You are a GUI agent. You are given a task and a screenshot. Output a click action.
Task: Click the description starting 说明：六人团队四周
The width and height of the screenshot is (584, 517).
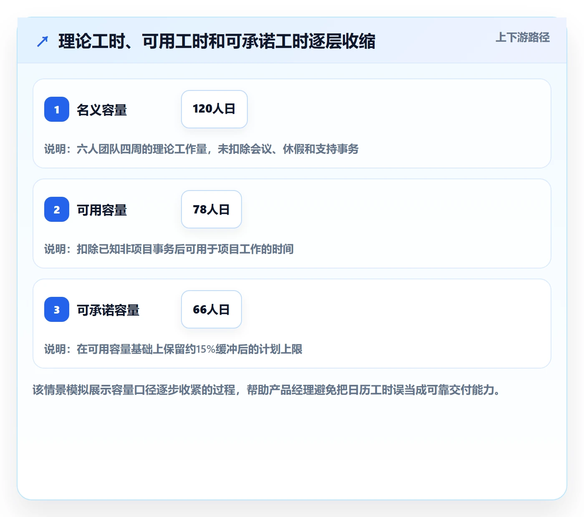pyautogui.click(x=201, y=149)
